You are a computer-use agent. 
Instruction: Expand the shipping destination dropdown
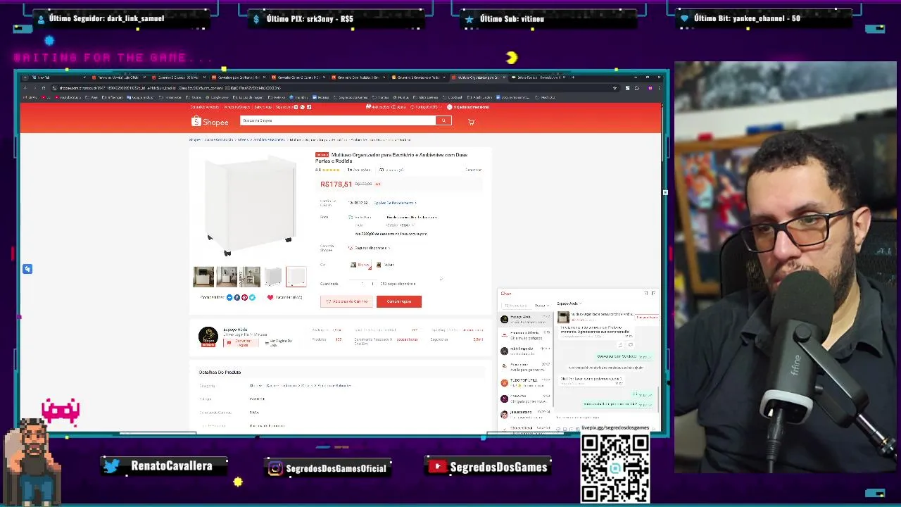[x=412, y=217]
